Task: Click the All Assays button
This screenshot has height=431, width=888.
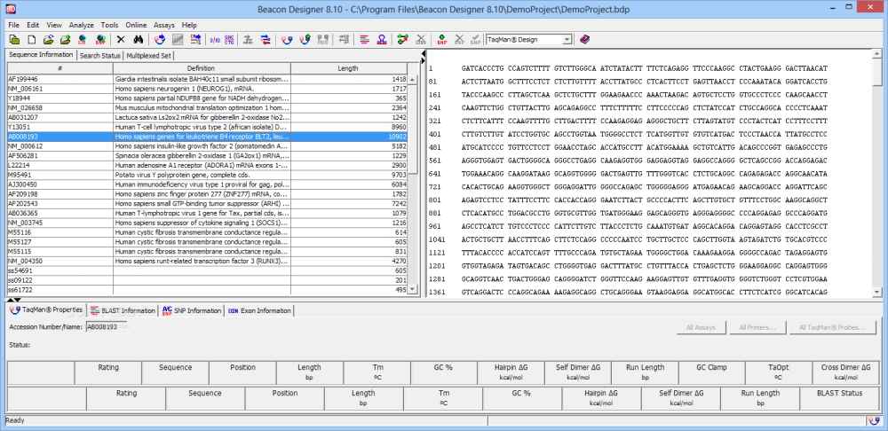Action: click(x=702, y=327)
